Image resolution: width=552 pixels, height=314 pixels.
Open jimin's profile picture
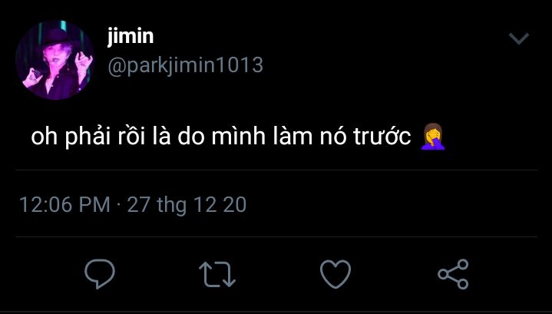55,60
